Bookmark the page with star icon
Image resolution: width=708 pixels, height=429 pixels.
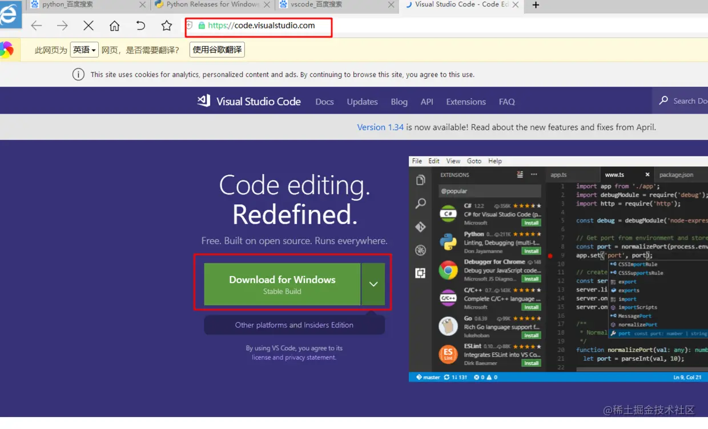(x=167, y=26)
